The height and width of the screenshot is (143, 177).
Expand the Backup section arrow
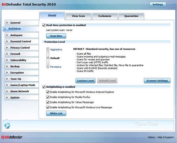(7, 66)
